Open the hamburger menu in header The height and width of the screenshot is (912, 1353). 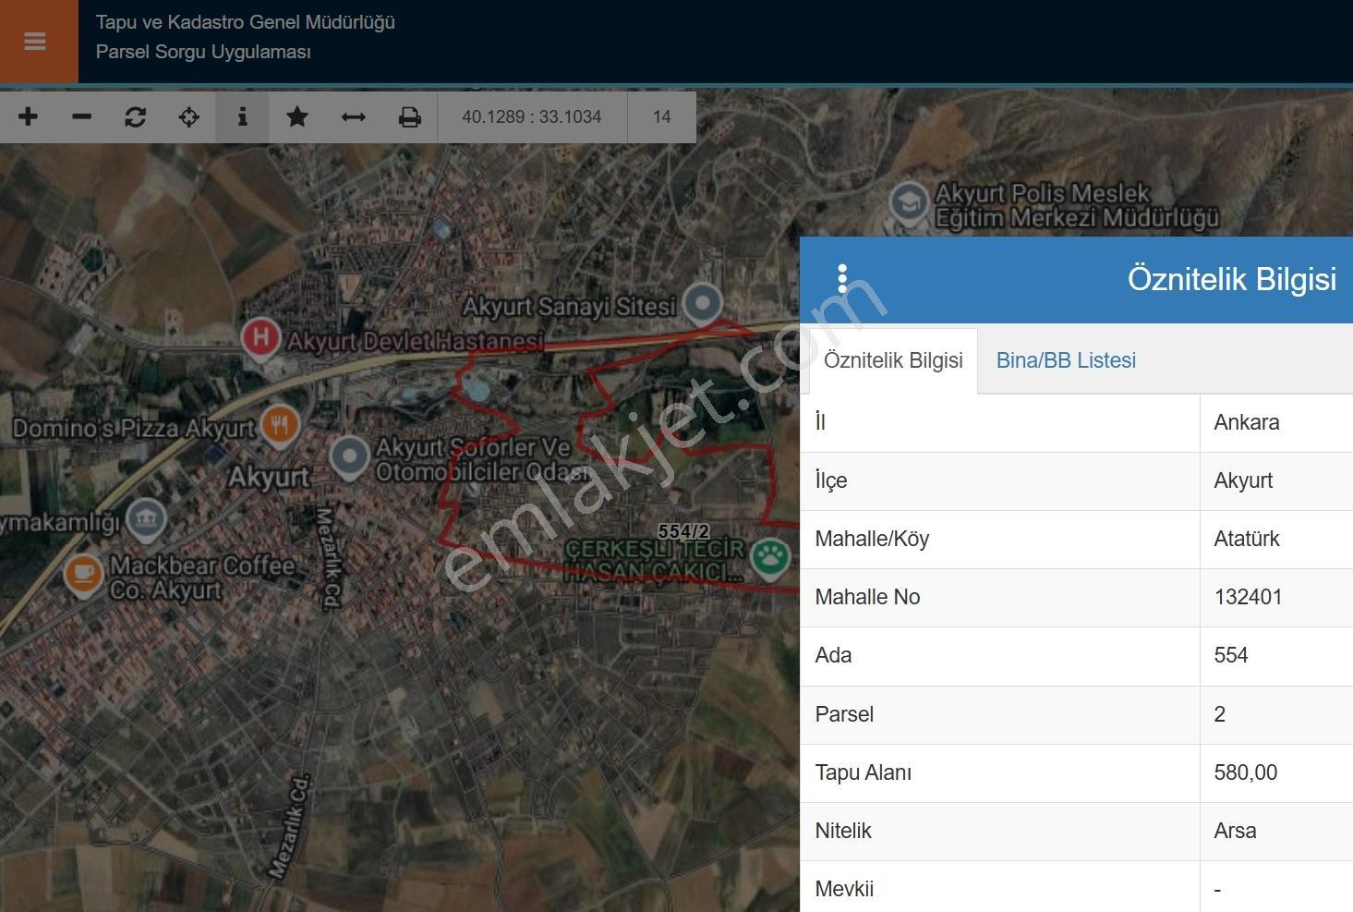pos(35,42)
